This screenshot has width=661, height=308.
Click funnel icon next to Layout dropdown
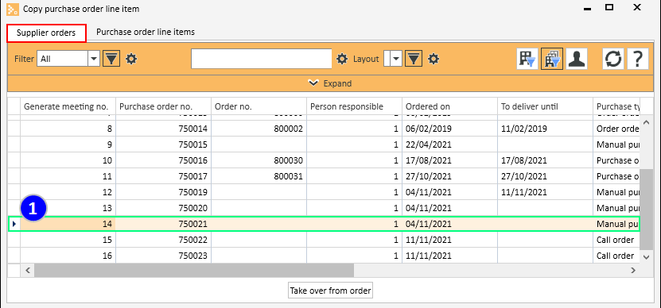(414, 59)
